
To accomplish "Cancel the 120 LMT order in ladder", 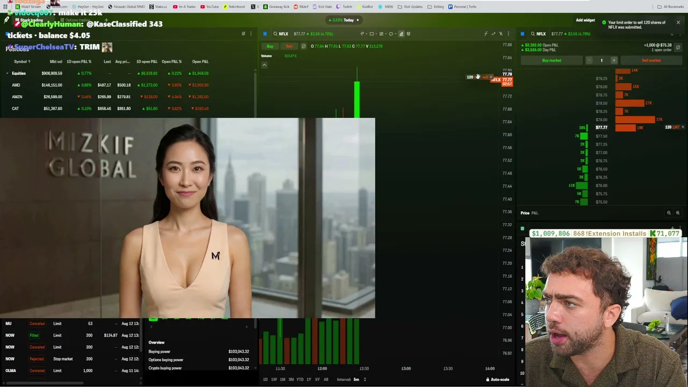I will click(x=683, y=127).
